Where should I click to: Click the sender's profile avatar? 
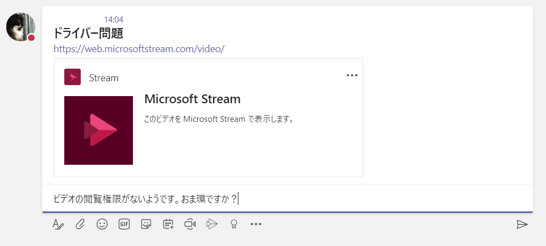tap(20, 27)
